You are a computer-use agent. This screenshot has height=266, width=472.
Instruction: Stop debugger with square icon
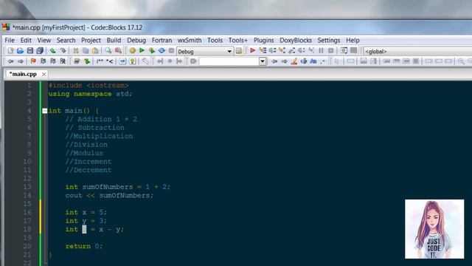pyautogui.click(x=331, y=51)
